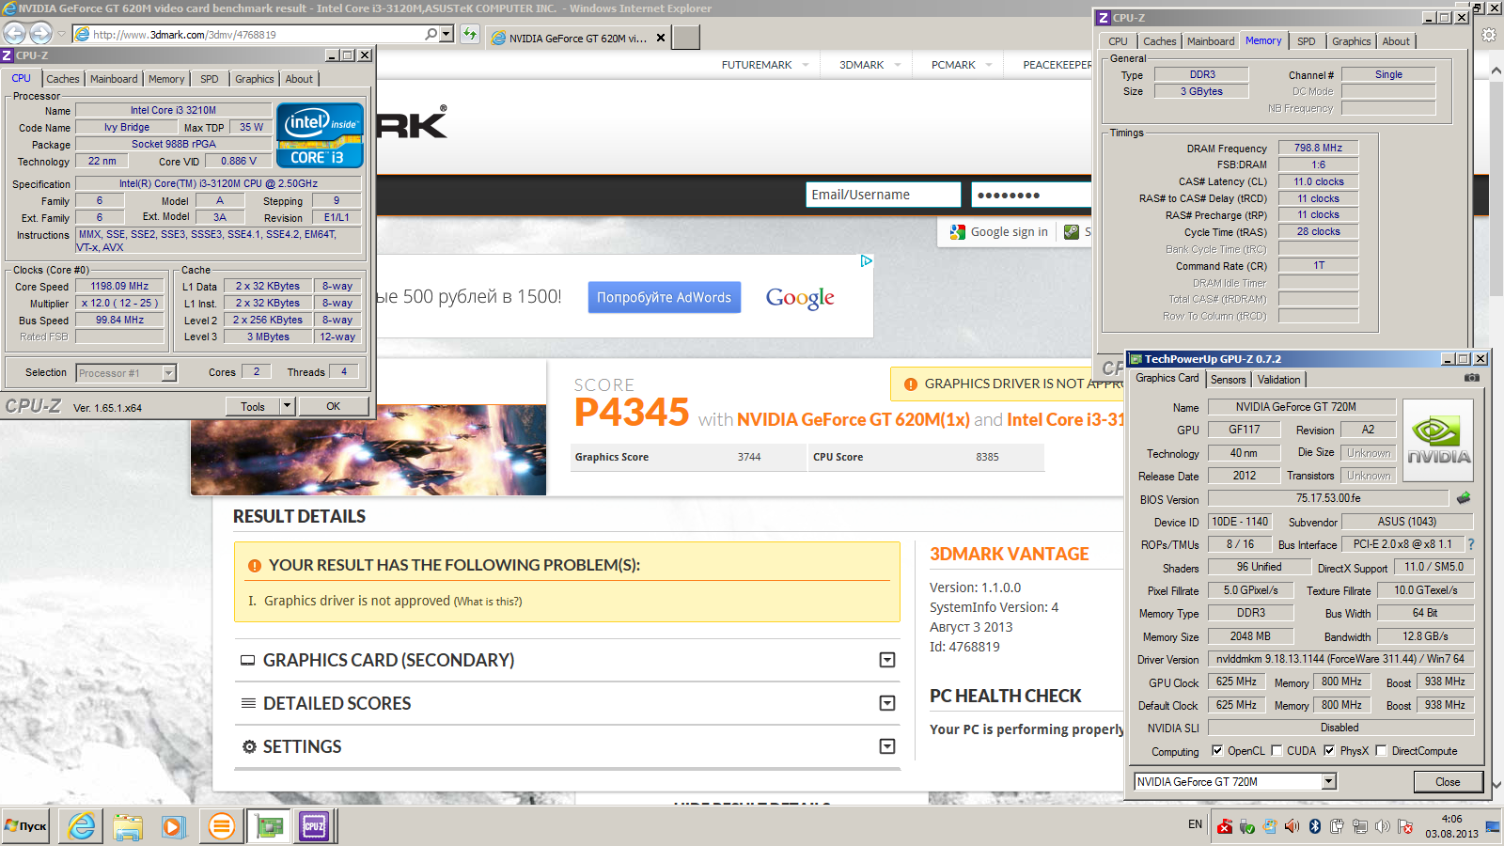Viewport: 1504px width, 846px height.
Task: Click OK in the CPU-Z window
Action: point(334,406)
